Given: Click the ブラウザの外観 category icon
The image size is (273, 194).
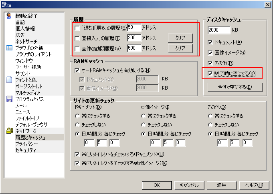Looking at the screenshot, I should [x=10, y=48].
